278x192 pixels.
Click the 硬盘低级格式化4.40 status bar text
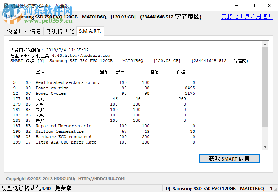tap(36, 188)
